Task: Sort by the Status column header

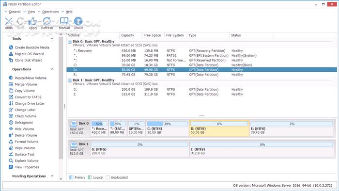Action: 252,35
